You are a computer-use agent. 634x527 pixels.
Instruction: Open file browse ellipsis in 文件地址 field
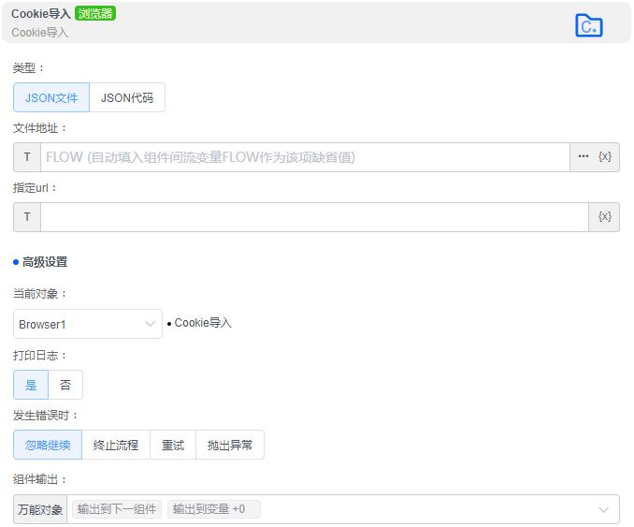(584, 156)
